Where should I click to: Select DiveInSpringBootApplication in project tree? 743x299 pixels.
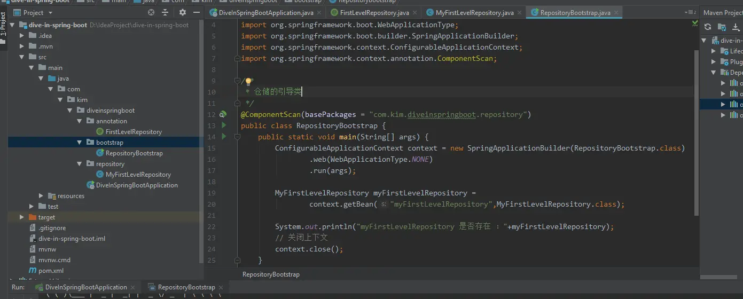point(132,185)
